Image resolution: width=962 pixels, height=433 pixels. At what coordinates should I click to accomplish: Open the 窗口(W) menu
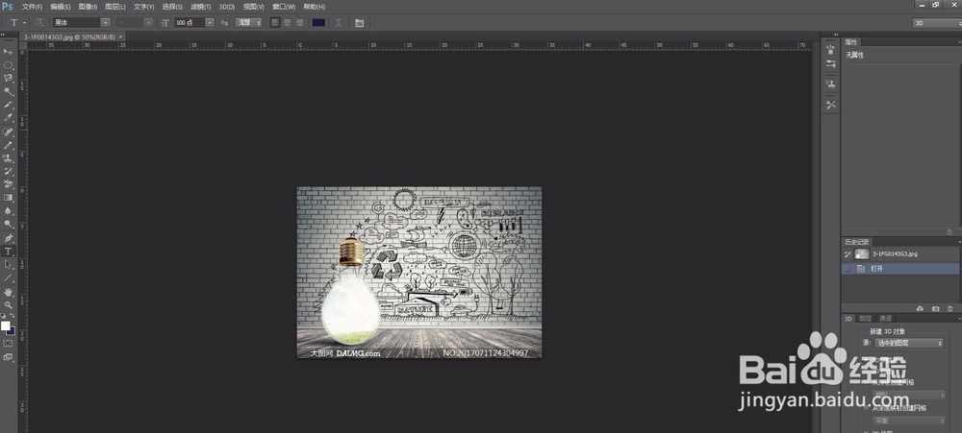pyautogui.click(x=284, y=7)
